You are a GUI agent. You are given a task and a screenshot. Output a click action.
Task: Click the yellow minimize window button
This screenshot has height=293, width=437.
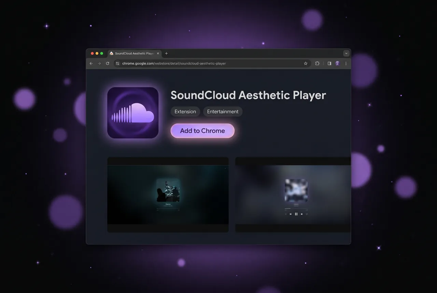(x=97, y=53)
